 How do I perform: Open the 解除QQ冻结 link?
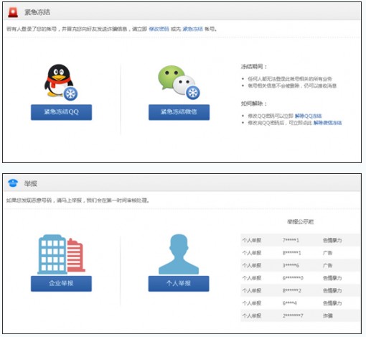(x=308, y=116)
